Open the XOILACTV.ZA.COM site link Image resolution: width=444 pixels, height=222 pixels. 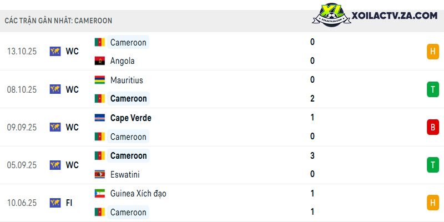395,16
